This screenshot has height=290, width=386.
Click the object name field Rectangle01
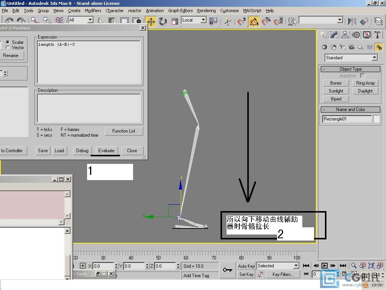click(347, 119)
